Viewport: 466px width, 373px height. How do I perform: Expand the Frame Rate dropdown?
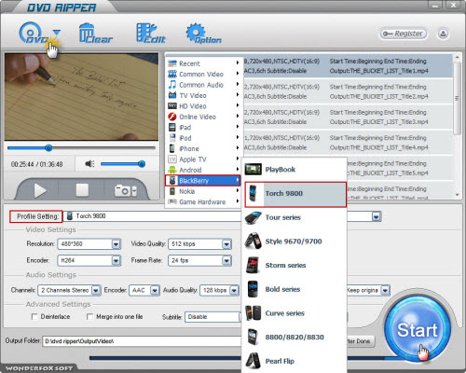[226, 260]
